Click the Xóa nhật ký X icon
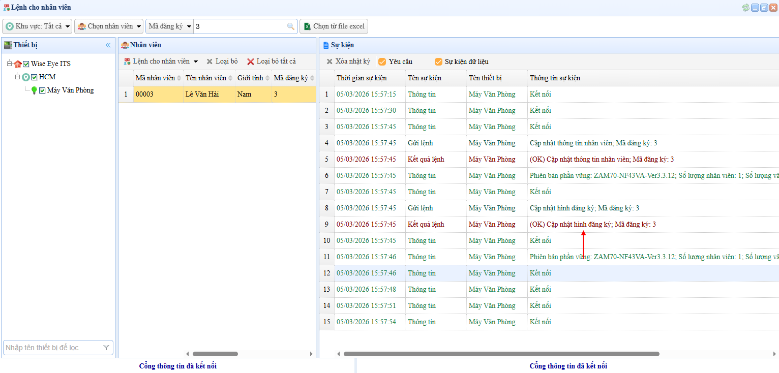The image size is (779, 373). [329, 61]
